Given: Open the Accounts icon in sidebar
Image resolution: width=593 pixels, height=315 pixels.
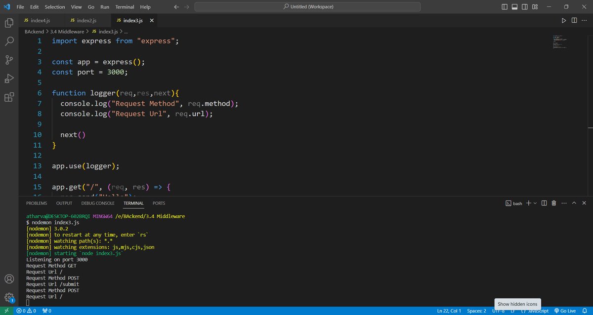Looking at the screenshot, I should 9,278.
